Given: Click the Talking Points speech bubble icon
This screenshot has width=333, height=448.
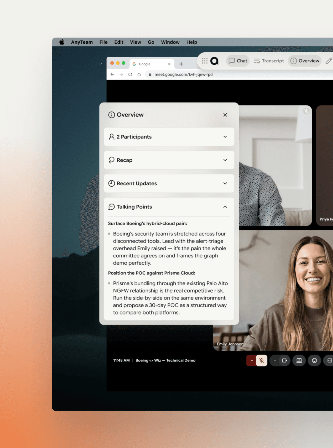Looking at the screenshot, I should click(x=112, y=207).
